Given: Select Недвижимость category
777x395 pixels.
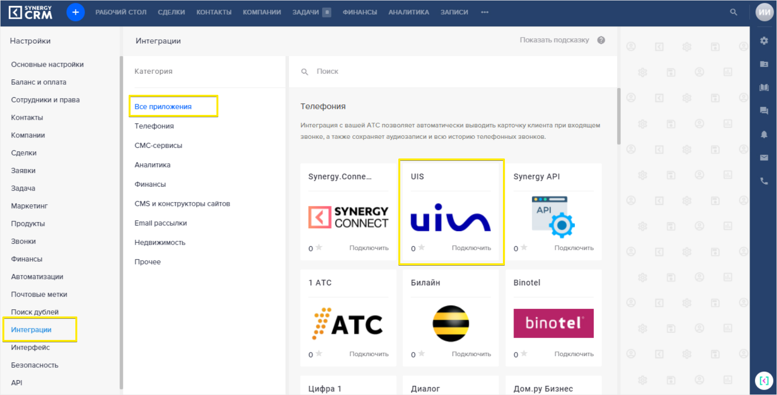Looking at the screenshot, I should [x=160, y=243].
